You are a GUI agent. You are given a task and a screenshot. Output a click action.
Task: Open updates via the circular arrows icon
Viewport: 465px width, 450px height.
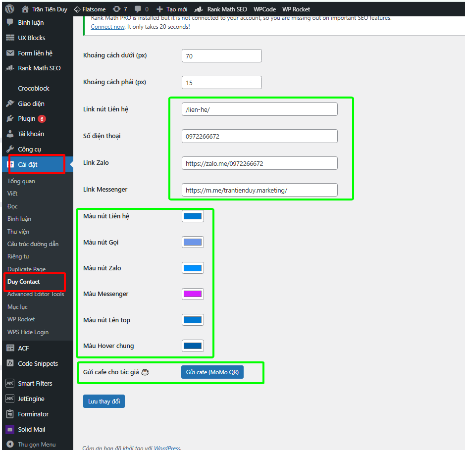pyautogui.click(x=117, y=8)
